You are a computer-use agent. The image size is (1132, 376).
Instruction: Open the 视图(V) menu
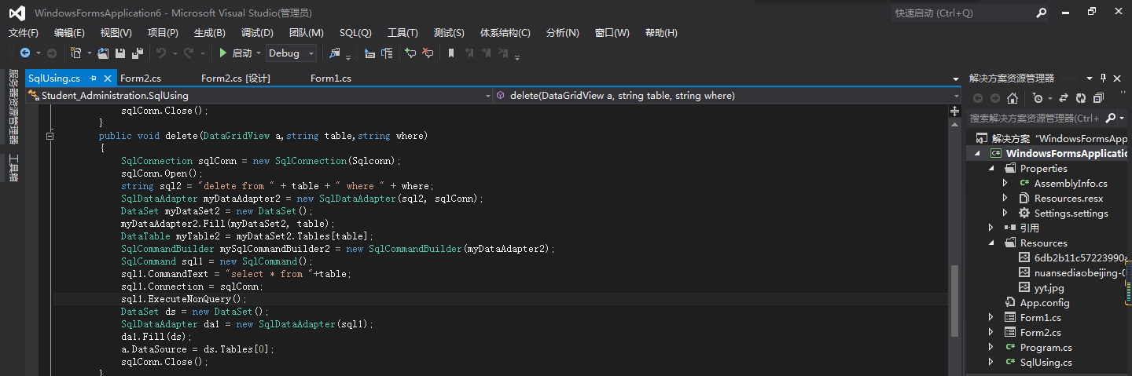(116, 32)
